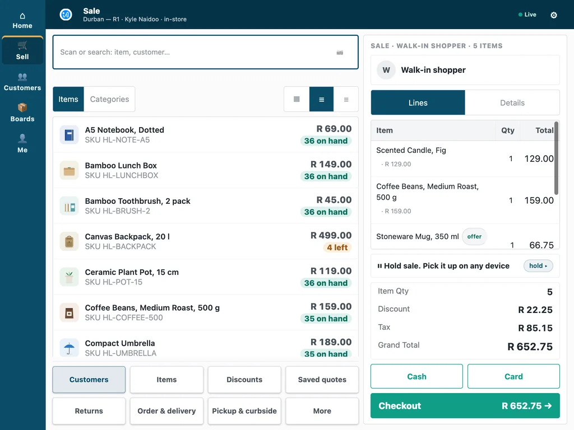The image size is (574, 430).
Task: Open settings with the gear icon
Action: 553,15
